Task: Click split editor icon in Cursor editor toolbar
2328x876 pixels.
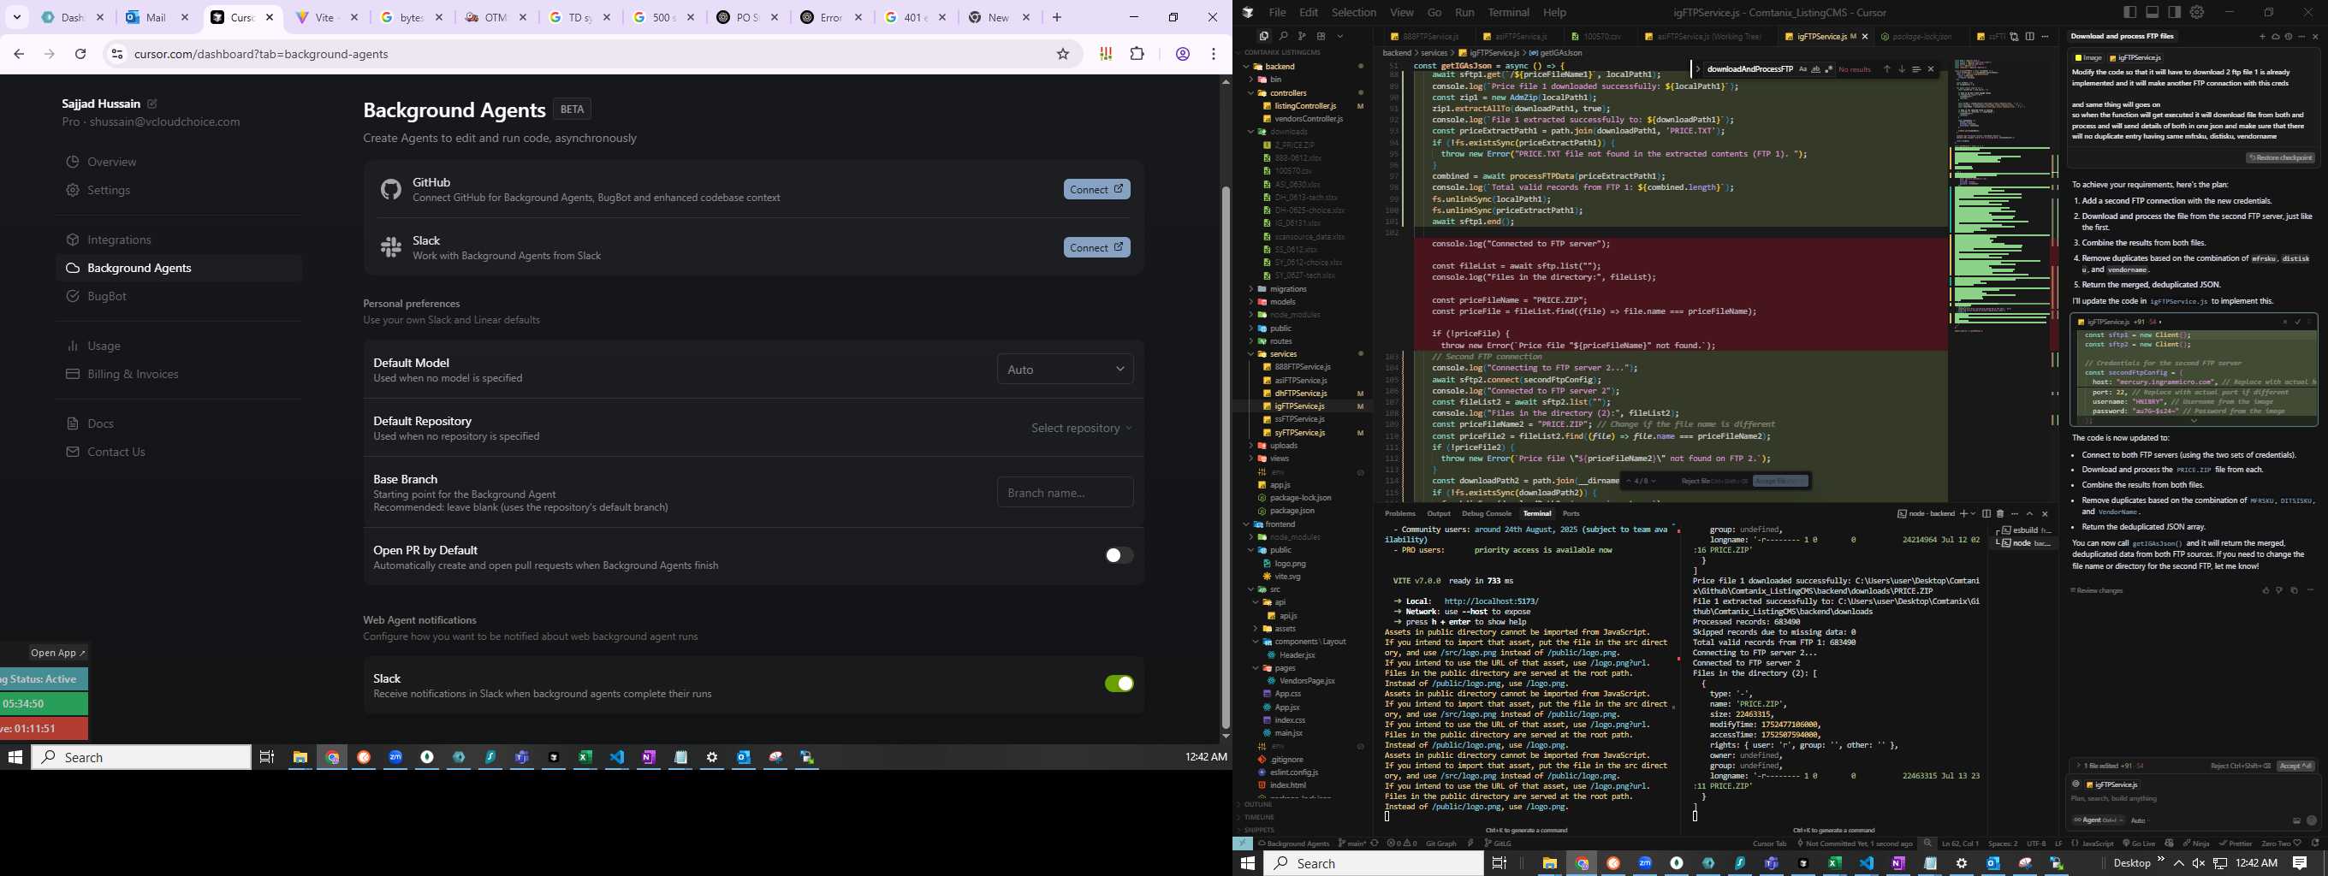Action: (x=2030, y=36)
